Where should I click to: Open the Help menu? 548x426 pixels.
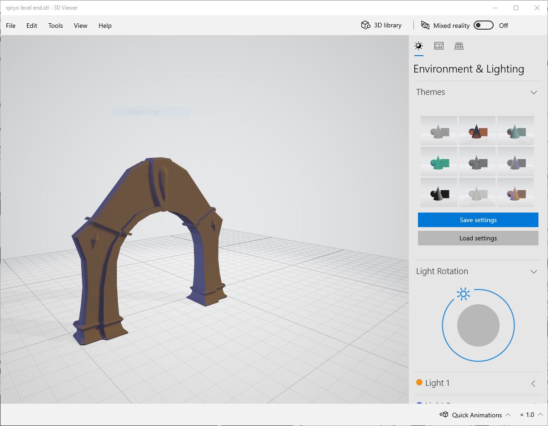[105, 26]
